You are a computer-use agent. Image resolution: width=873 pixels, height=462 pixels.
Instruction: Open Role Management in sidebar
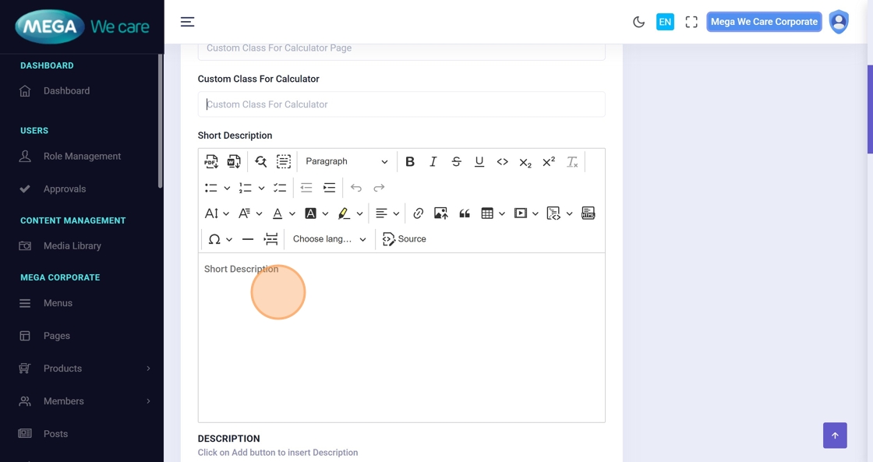coord(82,156)
